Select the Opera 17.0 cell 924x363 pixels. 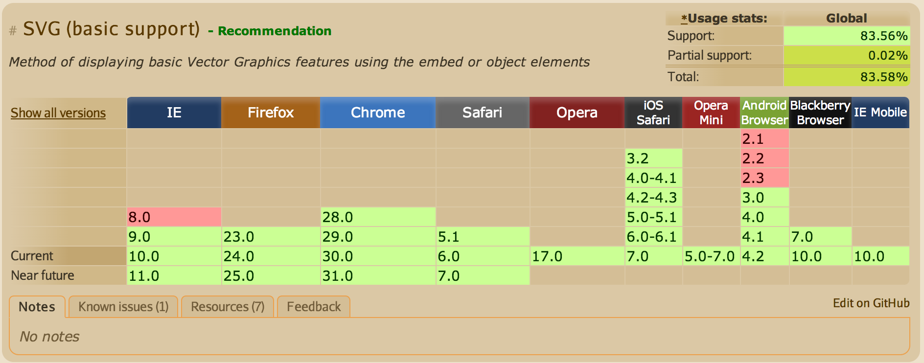pos(577,256)
